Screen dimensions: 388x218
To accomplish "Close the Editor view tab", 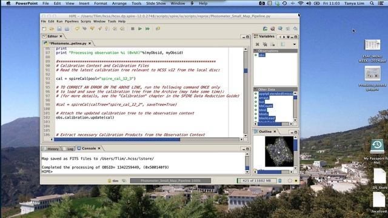I will 61,36.
